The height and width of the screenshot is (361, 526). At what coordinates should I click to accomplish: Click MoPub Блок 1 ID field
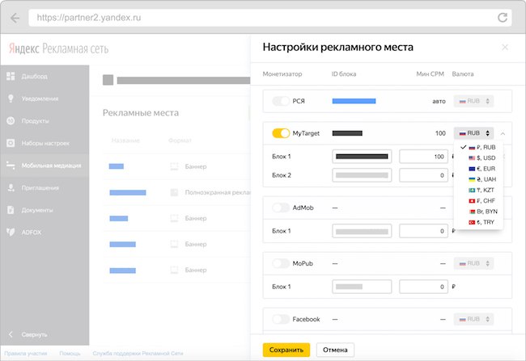[362, 287]
